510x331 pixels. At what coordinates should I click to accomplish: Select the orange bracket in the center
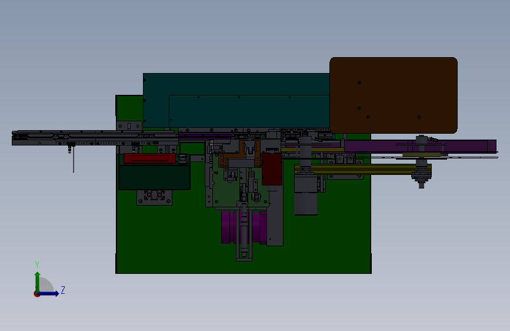239,154
